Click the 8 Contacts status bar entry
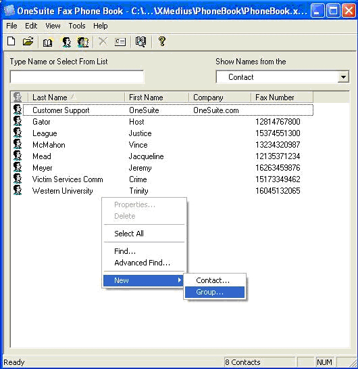This screenshot has height=369, width=358. pyautogui.click(x=259, y=362)
